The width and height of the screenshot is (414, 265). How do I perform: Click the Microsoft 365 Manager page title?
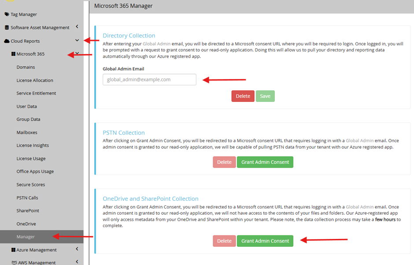[123, 6]
